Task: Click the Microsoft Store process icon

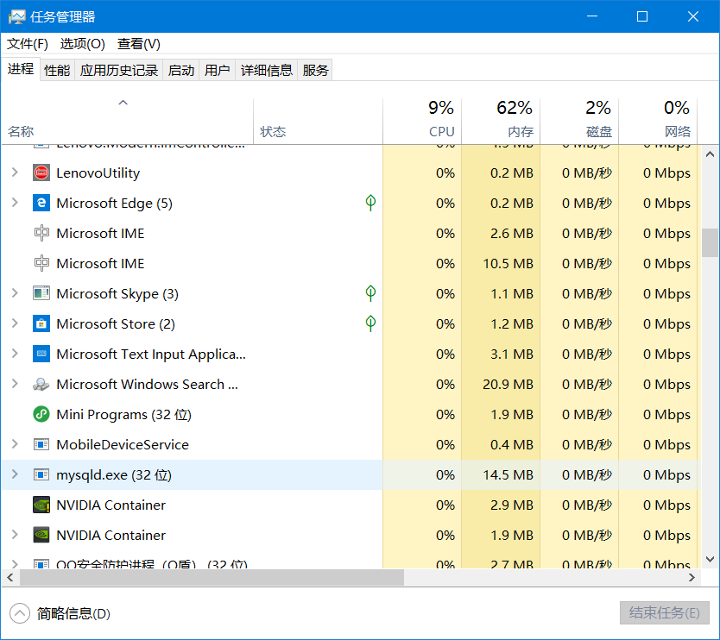Action: [x=41, y=324]
